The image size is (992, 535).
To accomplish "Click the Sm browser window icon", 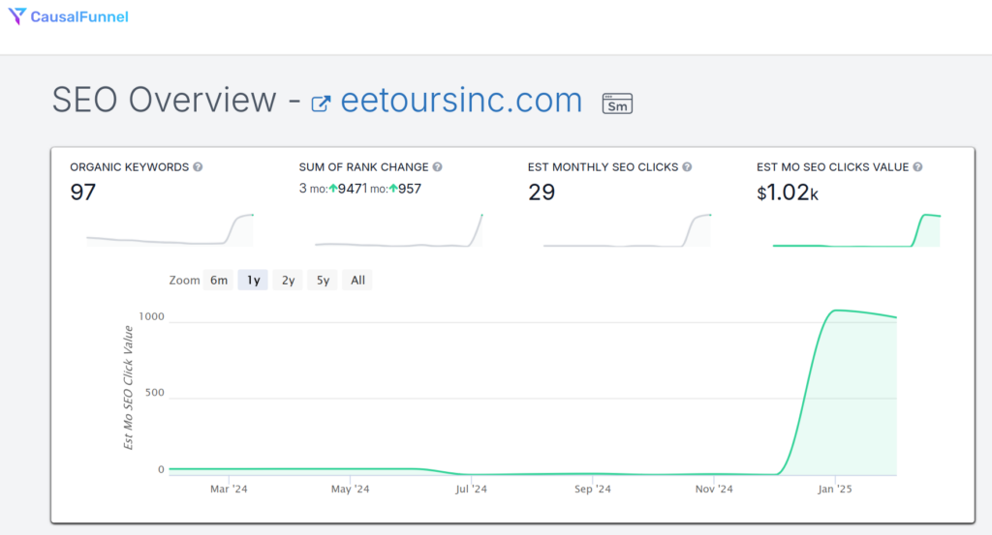I will (617, 104).
